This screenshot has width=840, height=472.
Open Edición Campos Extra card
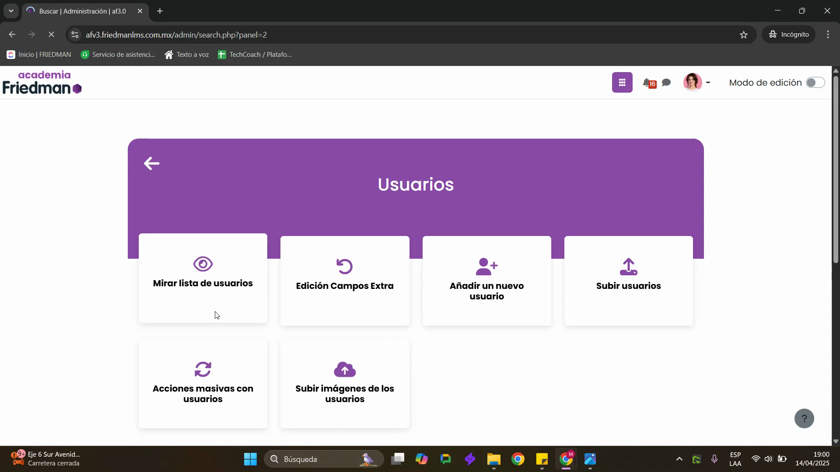[x=345, y=286]
